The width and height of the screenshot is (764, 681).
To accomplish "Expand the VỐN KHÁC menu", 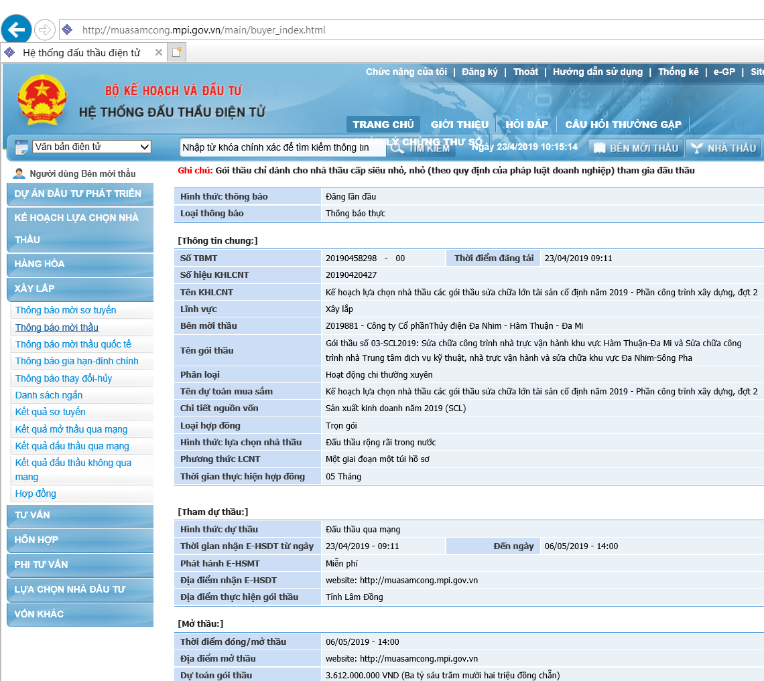I will (80, 614).
